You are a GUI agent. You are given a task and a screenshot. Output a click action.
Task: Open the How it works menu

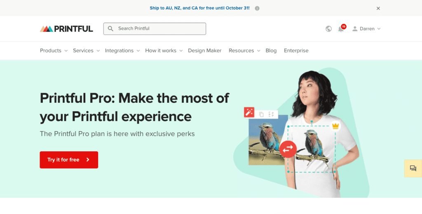pyautogui.click(x=161, y=51)
